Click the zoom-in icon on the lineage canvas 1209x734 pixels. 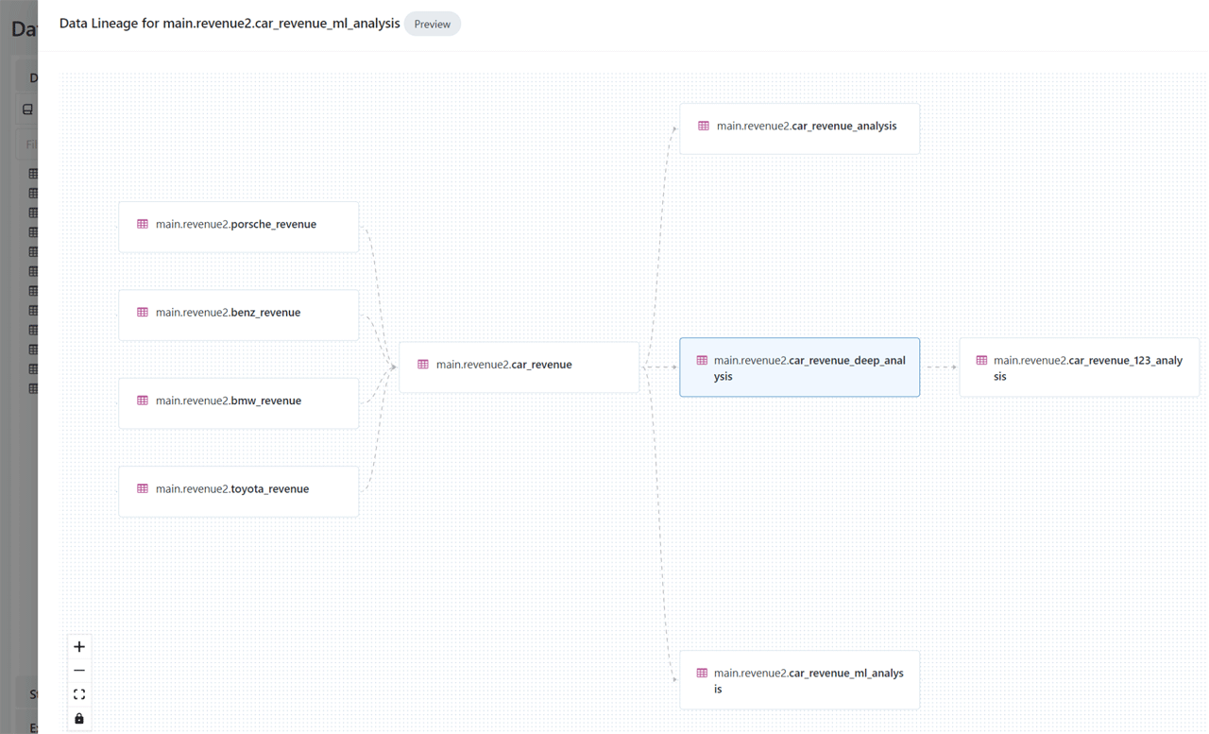click(x=78, y=646)
